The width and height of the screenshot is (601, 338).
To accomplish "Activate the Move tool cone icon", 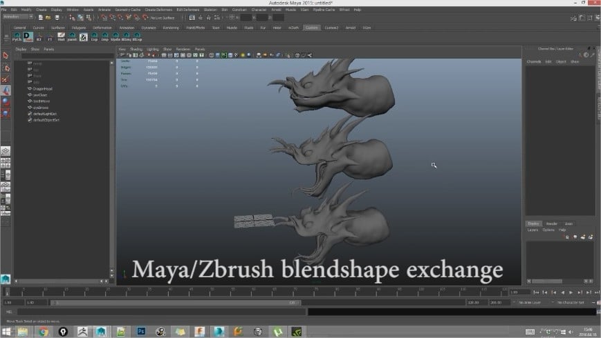I will 6,90.
